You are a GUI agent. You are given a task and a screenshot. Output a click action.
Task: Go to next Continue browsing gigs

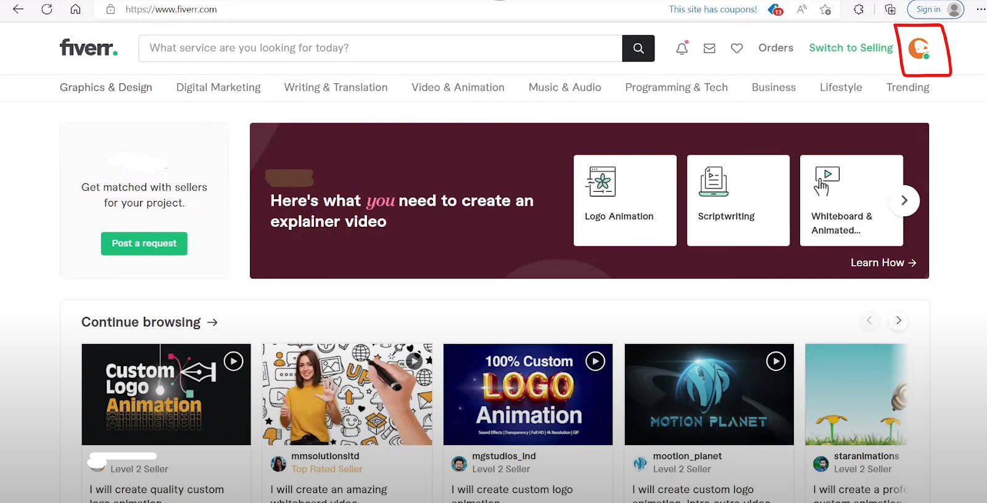point(898,321)
